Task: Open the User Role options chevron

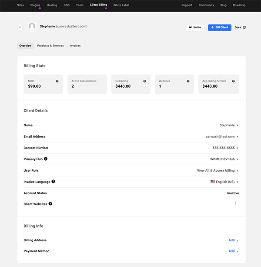Action: tap(238, 171)
